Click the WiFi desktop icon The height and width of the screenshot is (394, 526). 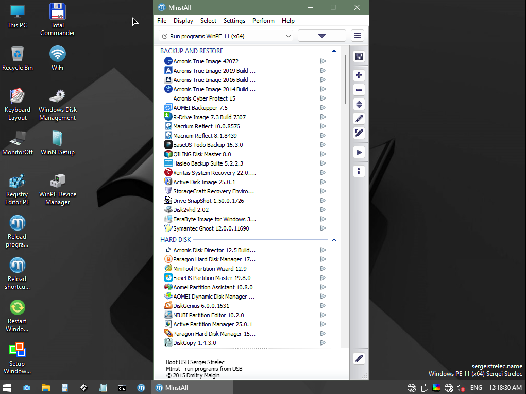[x=57, y=58]
